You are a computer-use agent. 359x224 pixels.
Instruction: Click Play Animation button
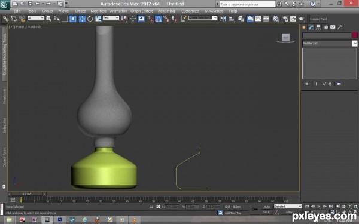(319, 207)
